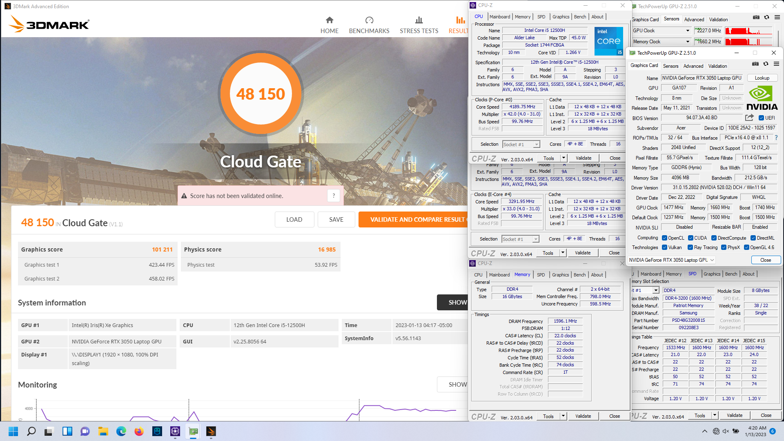Open the hamburger menu in GPU-Z Sensors window
784x441 pixels.
(x=777, y=18)
